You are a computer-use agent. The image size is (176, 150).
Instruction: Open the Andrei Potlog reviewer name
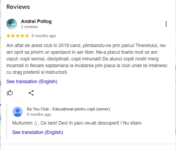pos(36,21)
